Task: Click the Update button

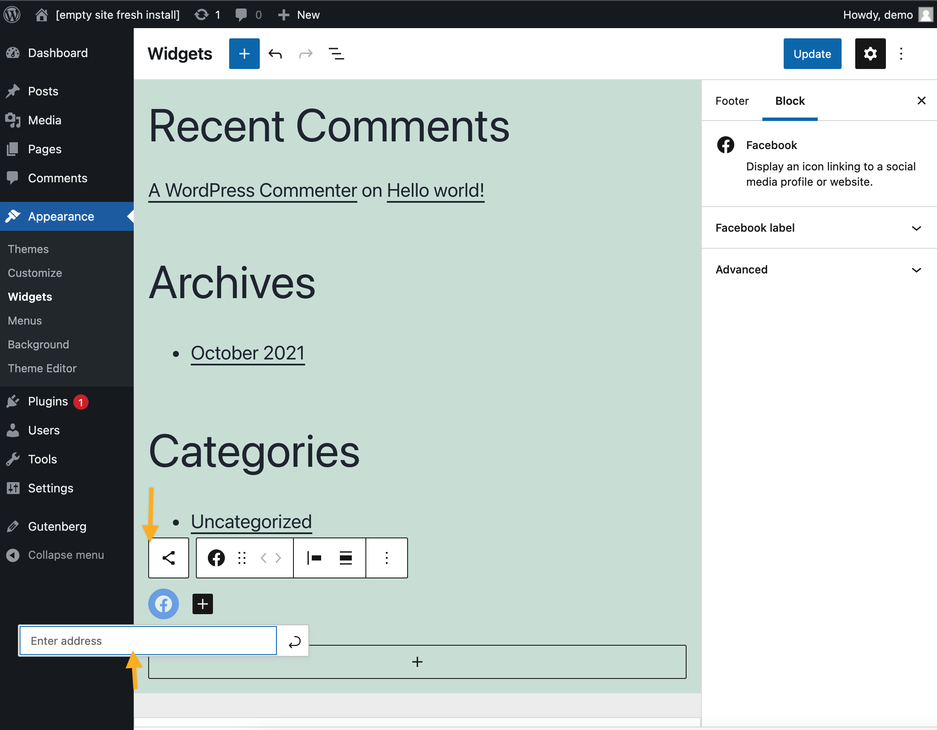Action: [812, 54]
